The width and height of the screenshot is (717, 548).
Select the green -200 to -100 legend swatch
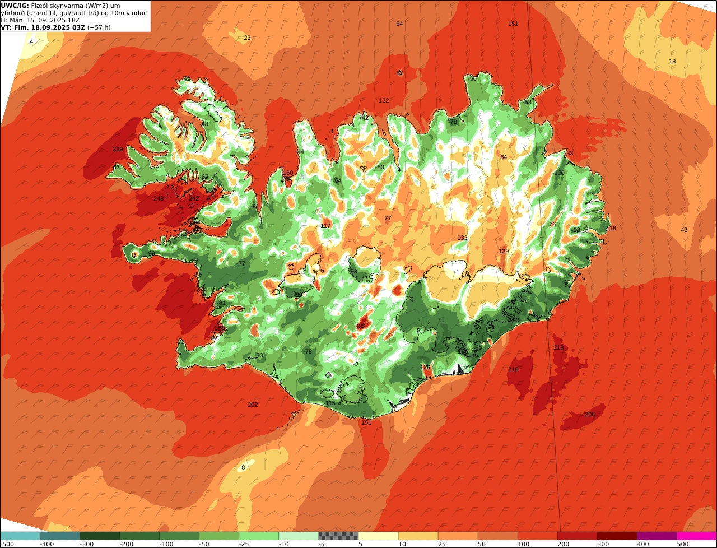point(139,536)
